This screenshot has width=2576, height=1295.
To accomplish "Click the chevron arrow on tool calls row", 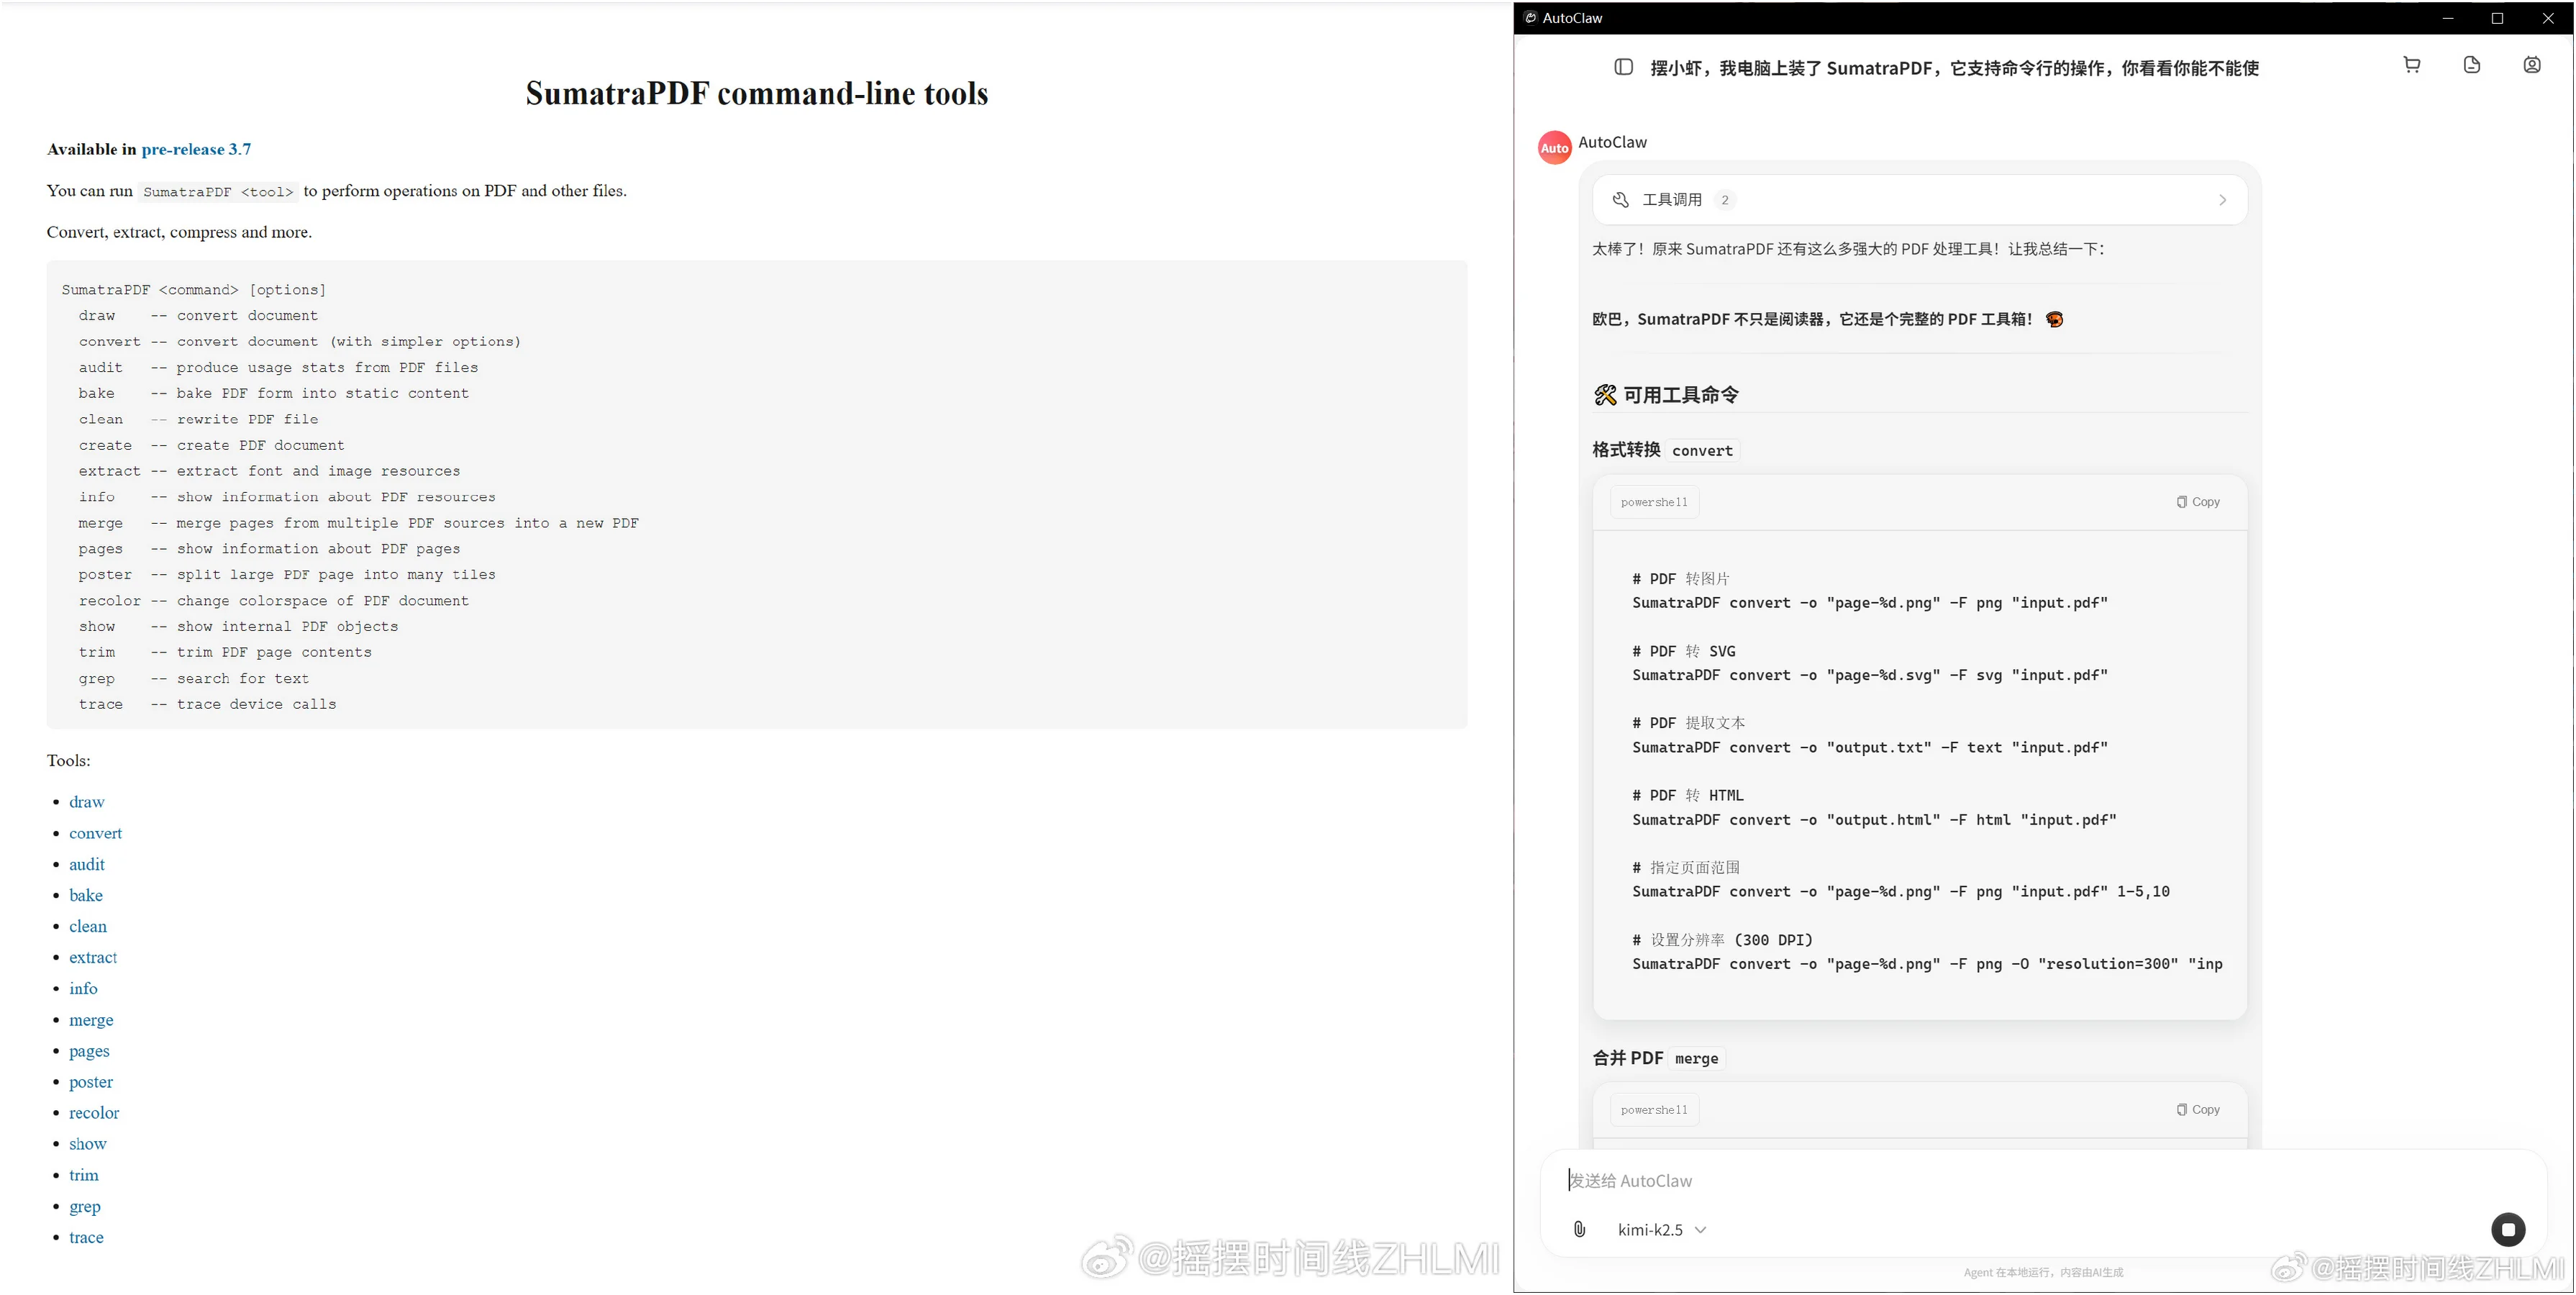I will pyautogui.click(x=2222, y=200).
